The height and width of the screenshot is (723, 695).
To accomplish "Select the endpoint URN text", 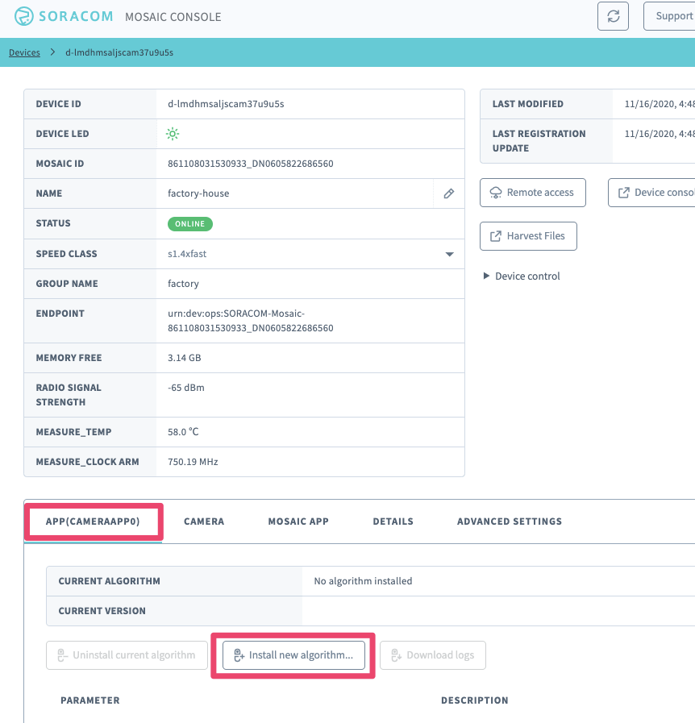I will coord(251,321).
